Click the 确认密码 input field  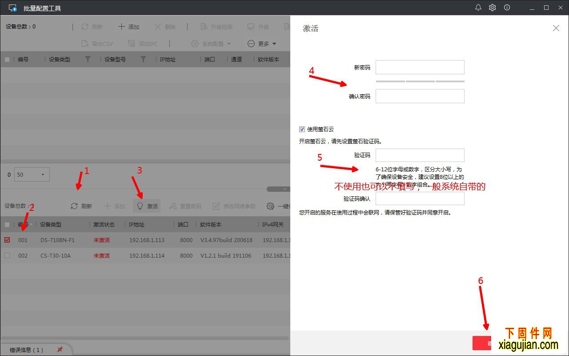click(x=420, y=96)
